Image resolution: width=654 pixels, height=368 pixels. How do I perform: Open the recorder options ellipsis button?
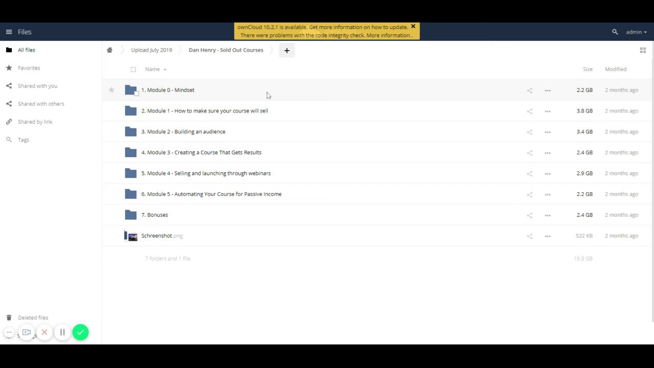pos(9,332)
